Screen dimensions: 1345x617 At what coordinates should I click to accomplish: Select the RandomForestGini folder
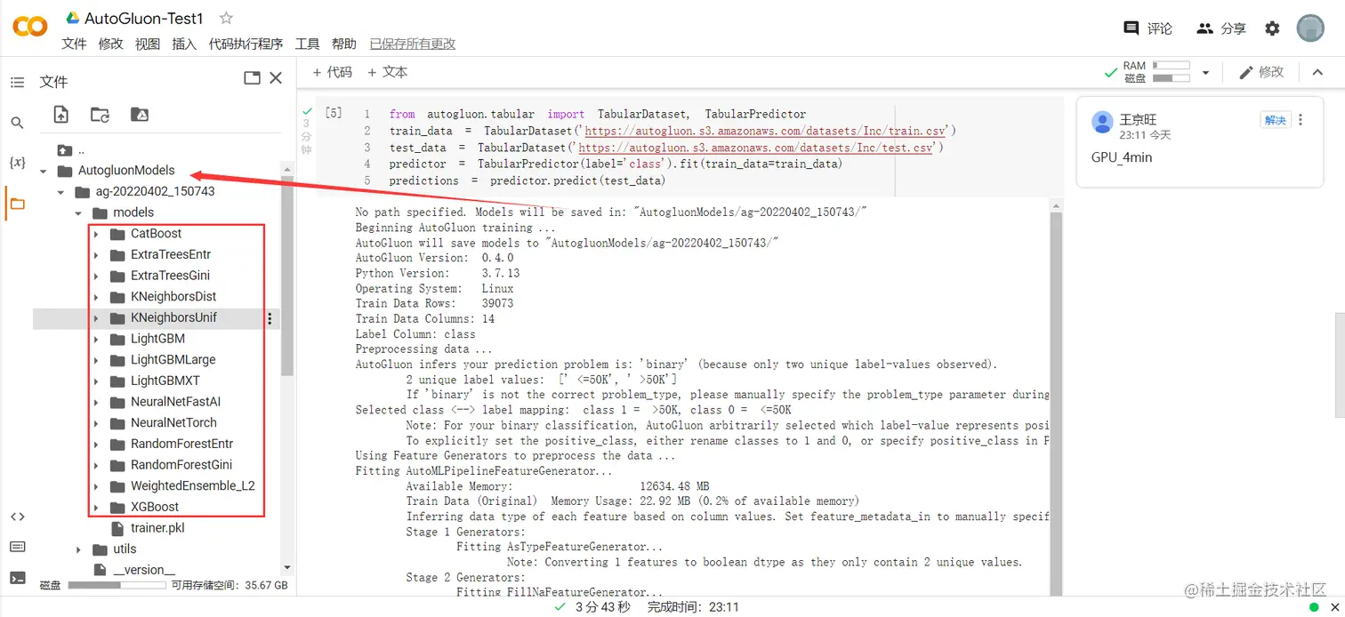[181, 465]
